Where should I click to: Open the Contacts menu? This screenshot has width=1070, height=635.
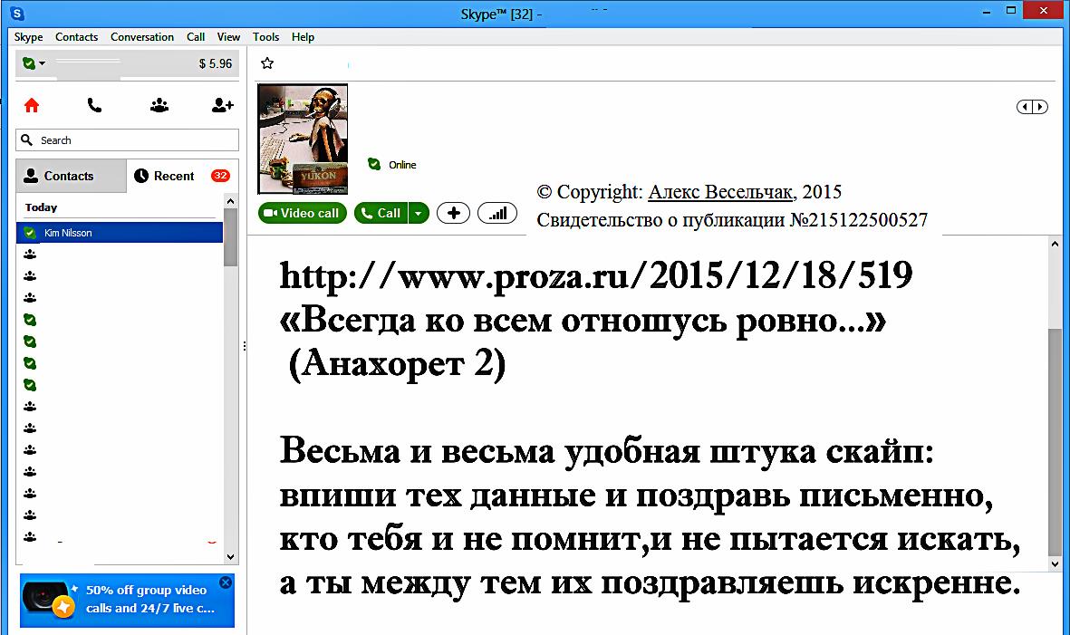pos(76,37)
